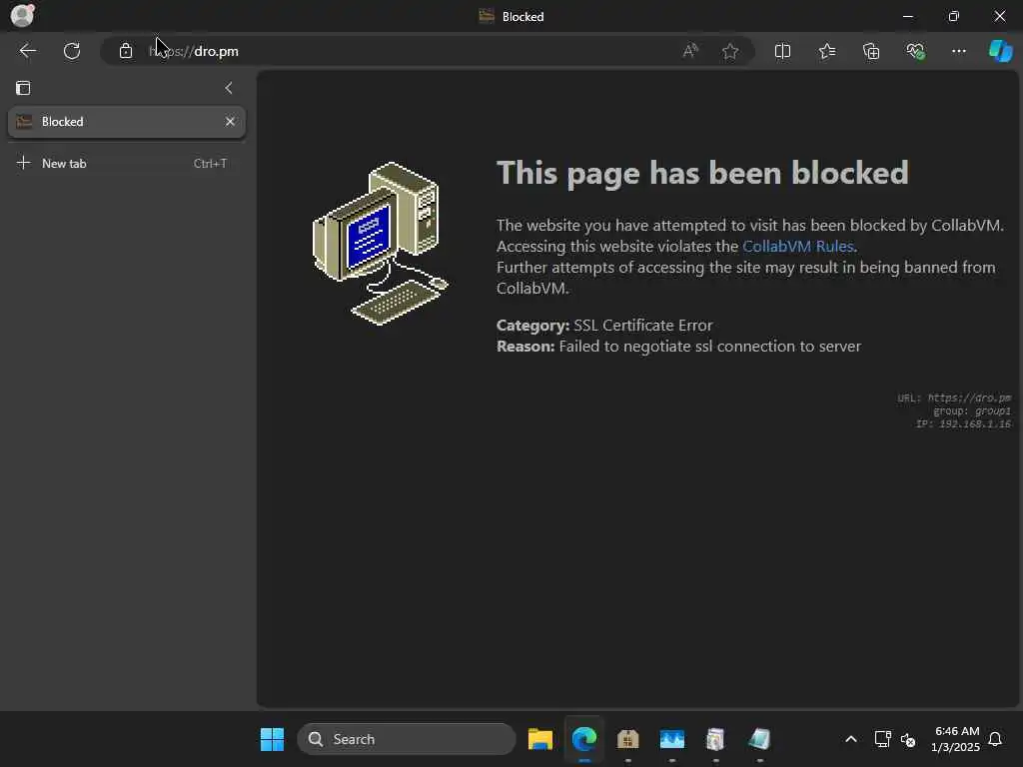This screenshot has width=1023, height=767.
Task: Close the Blocked tab
Action: (x=230, y=121)
